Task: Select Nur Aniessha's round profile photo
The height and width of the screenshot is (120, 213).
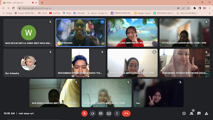Action: 29,63
